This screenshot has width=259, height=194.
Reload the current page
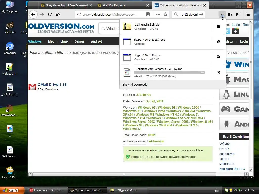tap(50, 14)
